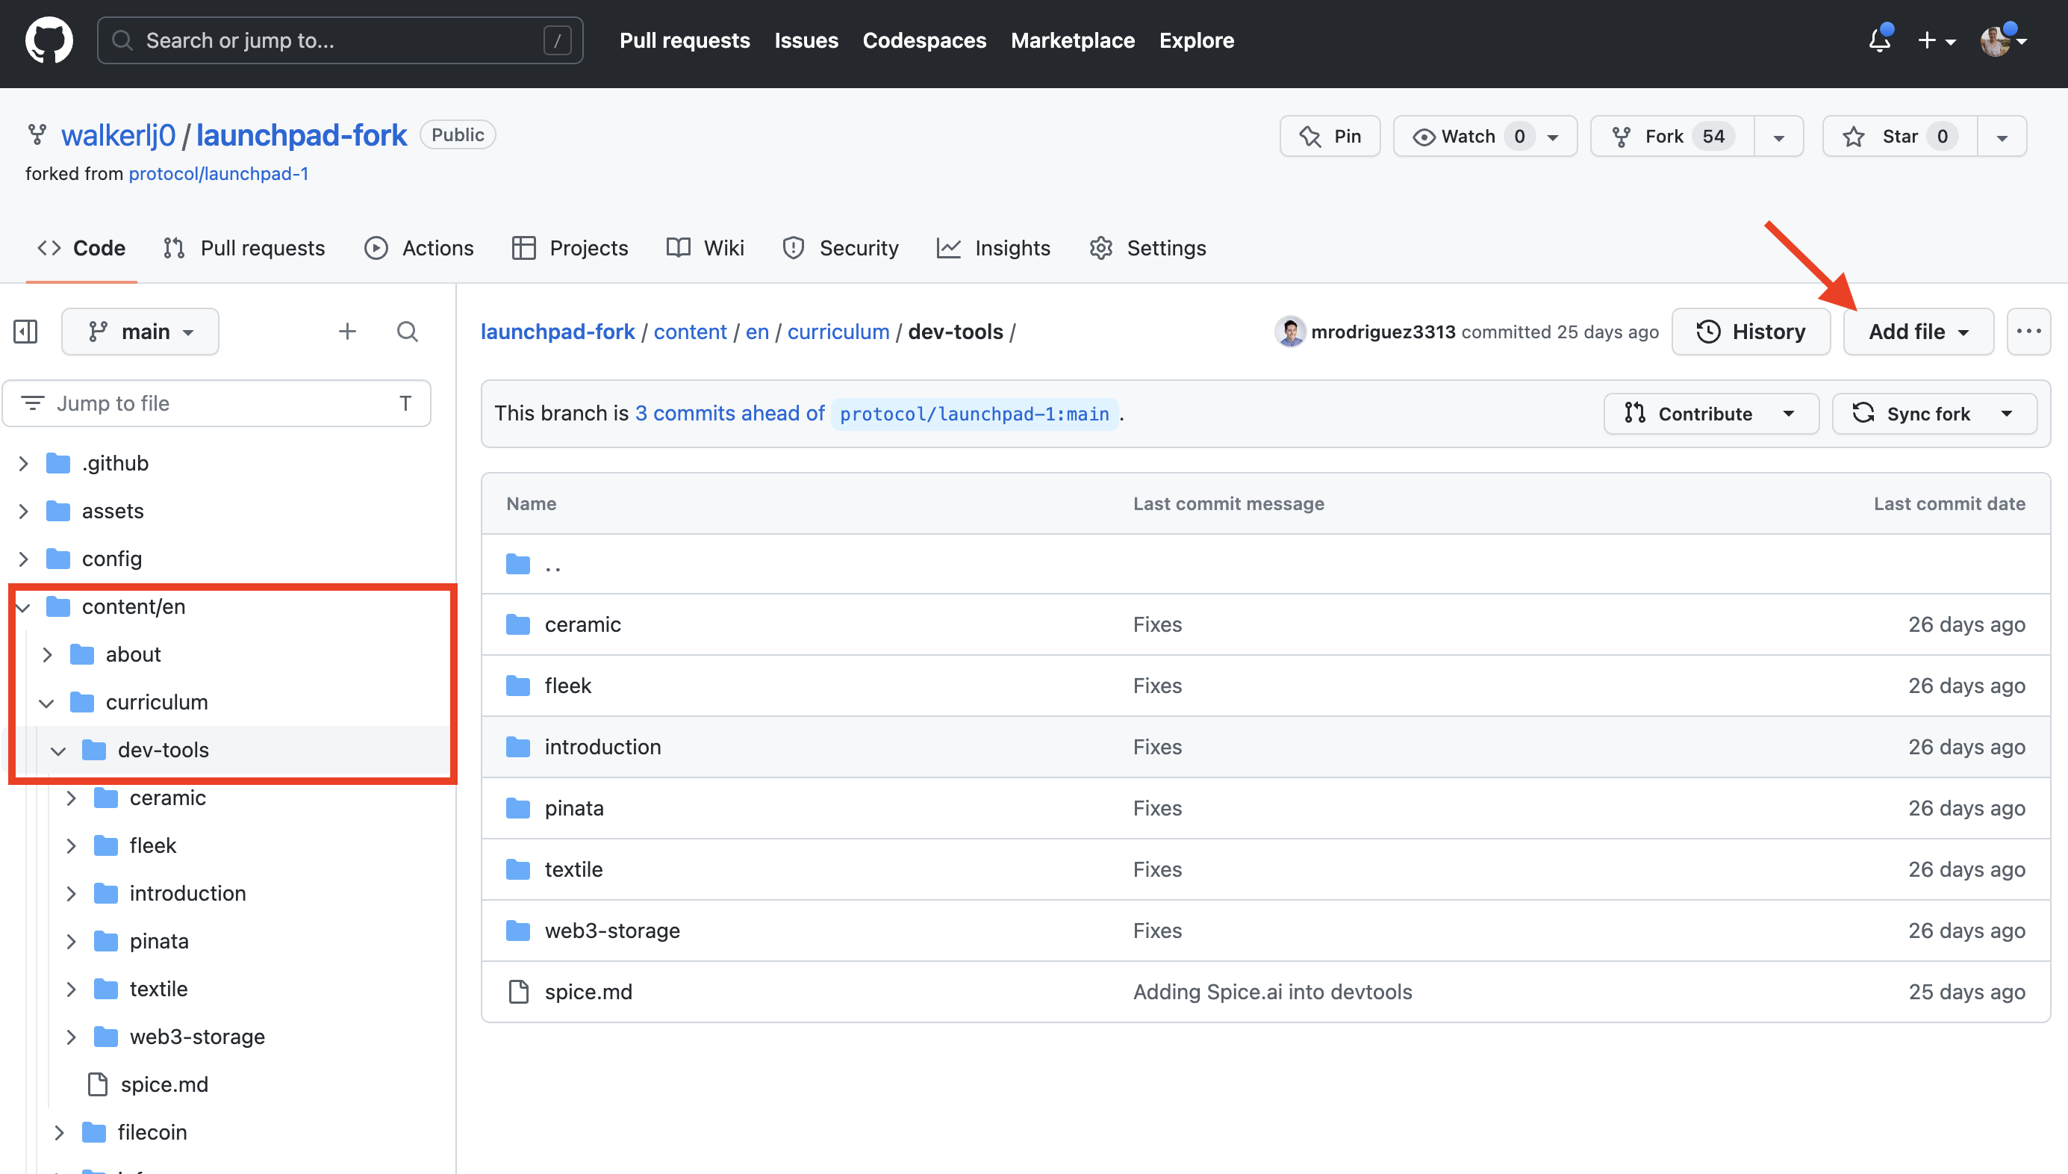This screenshot has height=1174, width=2068.
Task: Open the web3-storage folder in table
Action: point(612,931)
